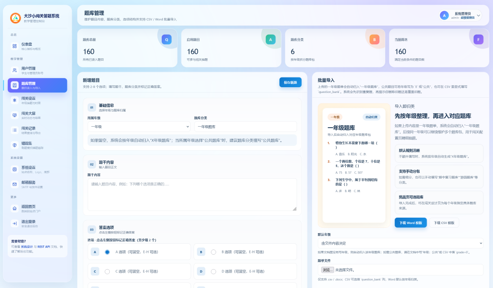
Task: Open 用户管理 via its people icon
Action: (x=14, y=70)
